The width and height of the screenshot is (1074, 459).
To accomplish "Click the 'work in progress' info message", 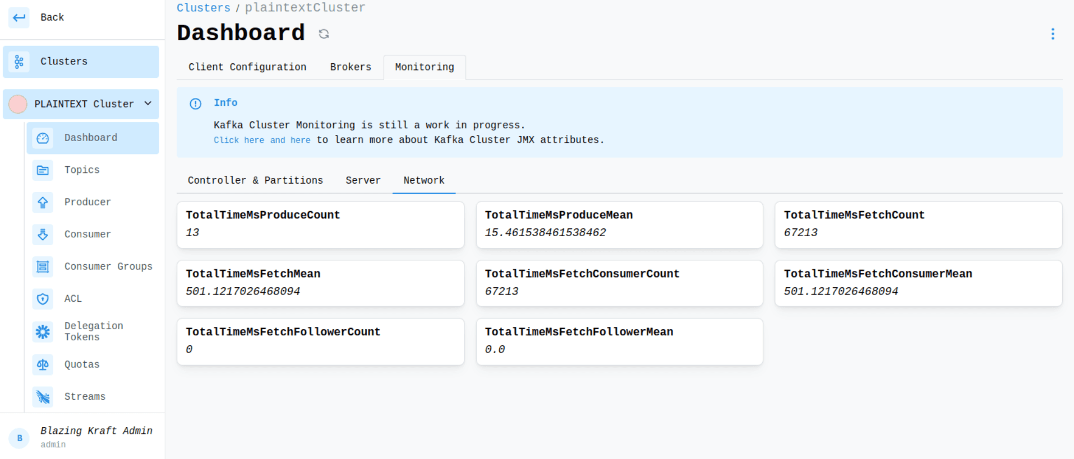I will coord(370,125).
